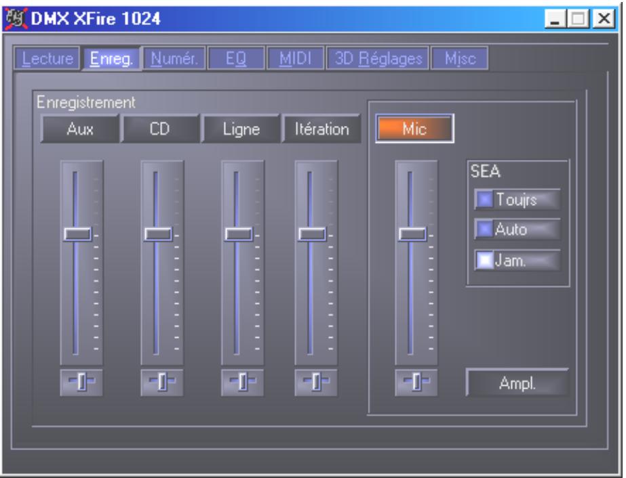The height and width of the screenshot is (478, 626).
Task: Select Ligne as recording source
Action: (x=241, y=129)
